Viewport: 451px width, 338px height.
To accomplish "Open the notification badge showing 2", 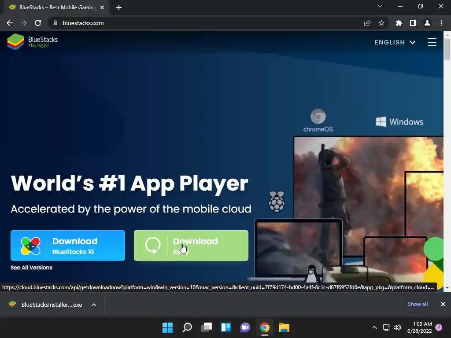I will pyautogui.click(x=439, y=327).
